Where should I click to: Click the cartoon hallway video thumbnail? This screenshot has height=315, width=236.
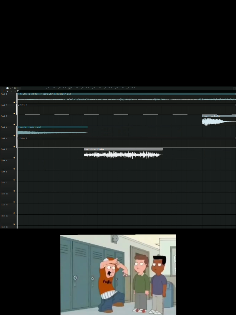pyautogui.click(x=118, y=275)
